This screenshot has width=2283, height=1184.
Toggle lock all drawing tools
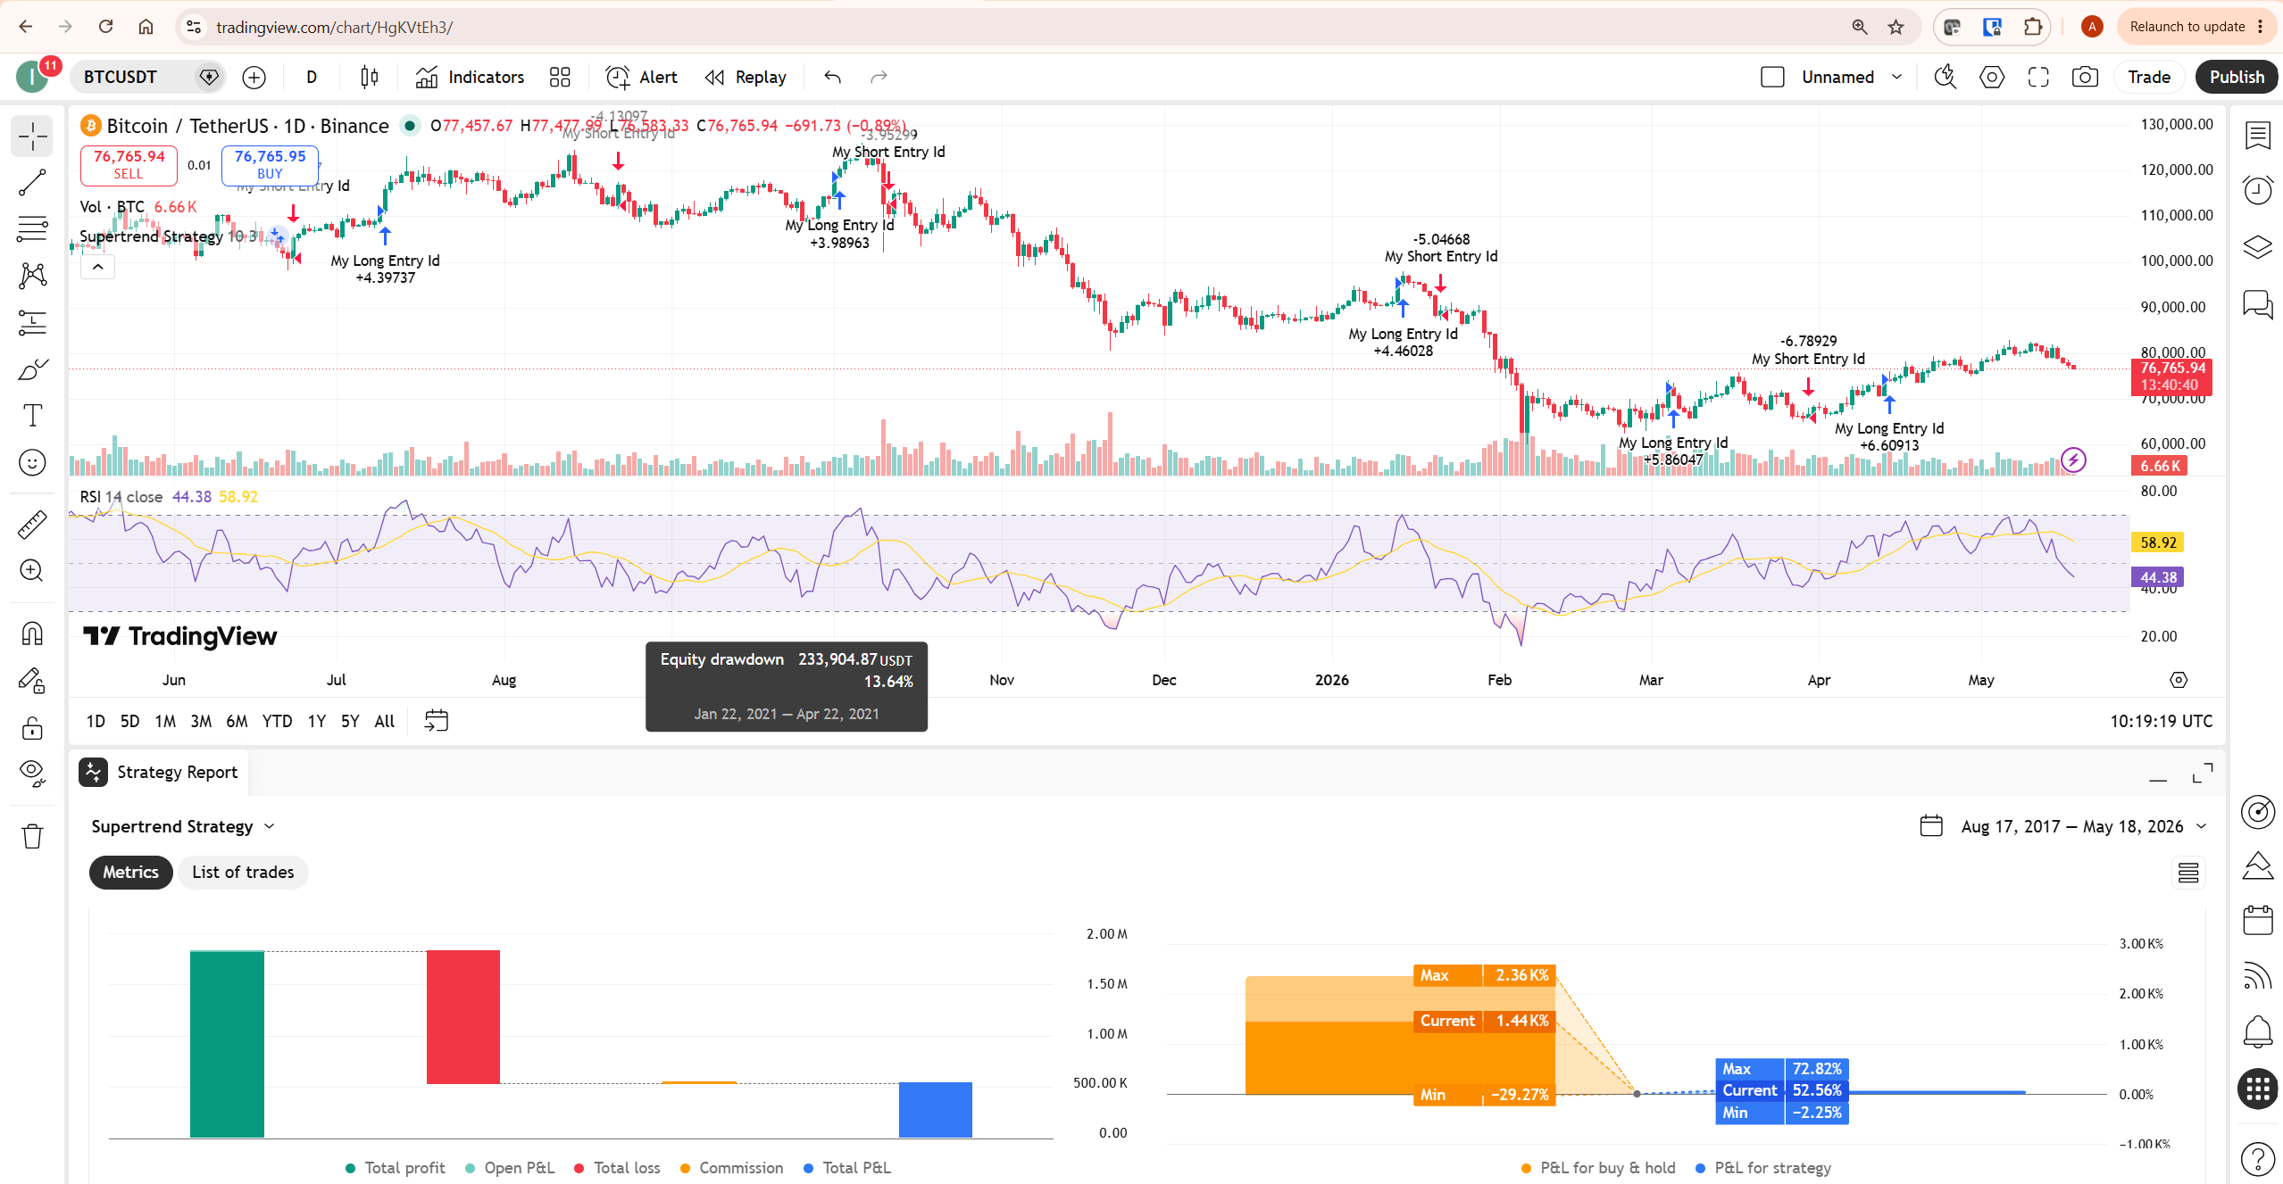pyautogui.click(x=32, y=728)
